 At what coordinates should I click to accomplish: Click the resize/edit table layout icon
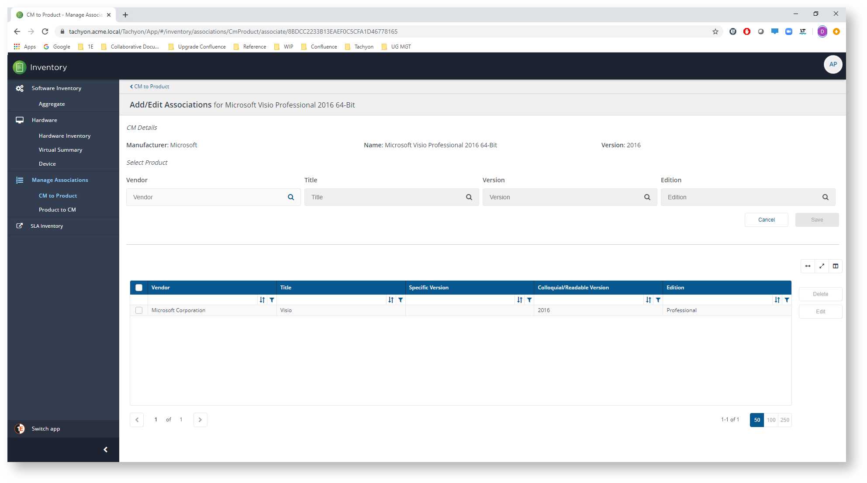coord(836,266)
